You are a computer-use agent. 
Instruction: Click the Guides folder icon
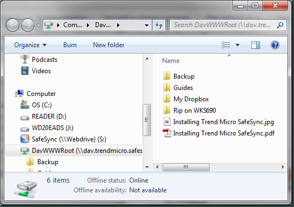[166, 87]
